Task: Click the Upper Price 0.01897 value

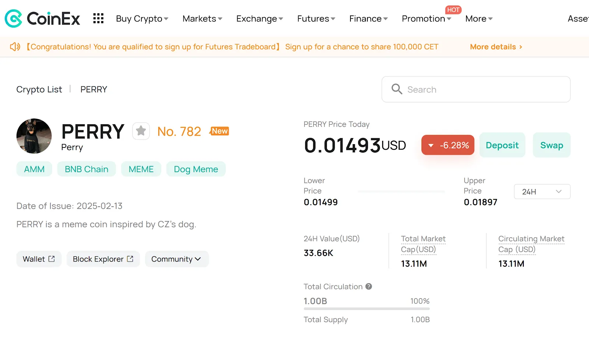Action: pyautogui.click(x=480, y=202)
